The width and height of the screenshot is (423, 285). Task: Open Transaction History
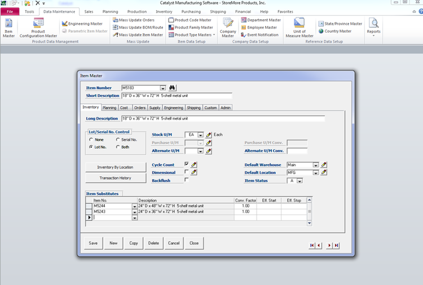click(x=116, y=178)
